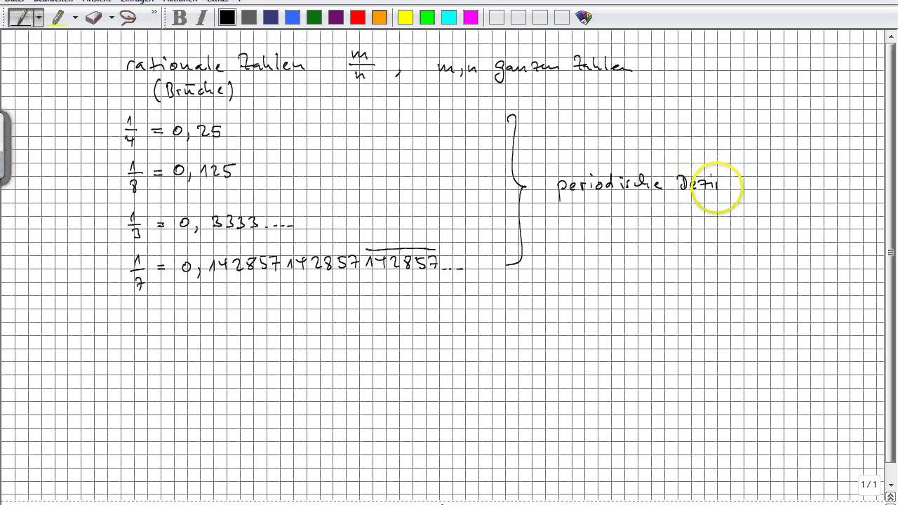The height and width of the screenshot is (505, 898).
Task: Choose the light green color swatch
Action: click(x=427, y=18)
